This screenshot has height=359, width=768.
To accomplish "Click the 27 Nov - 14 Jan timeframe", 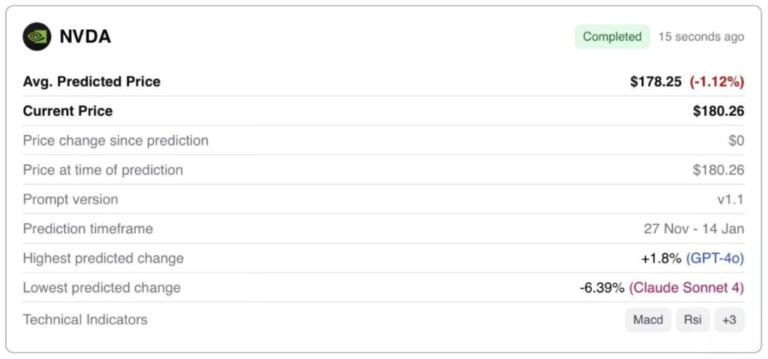I will click(x=694, y=229).
